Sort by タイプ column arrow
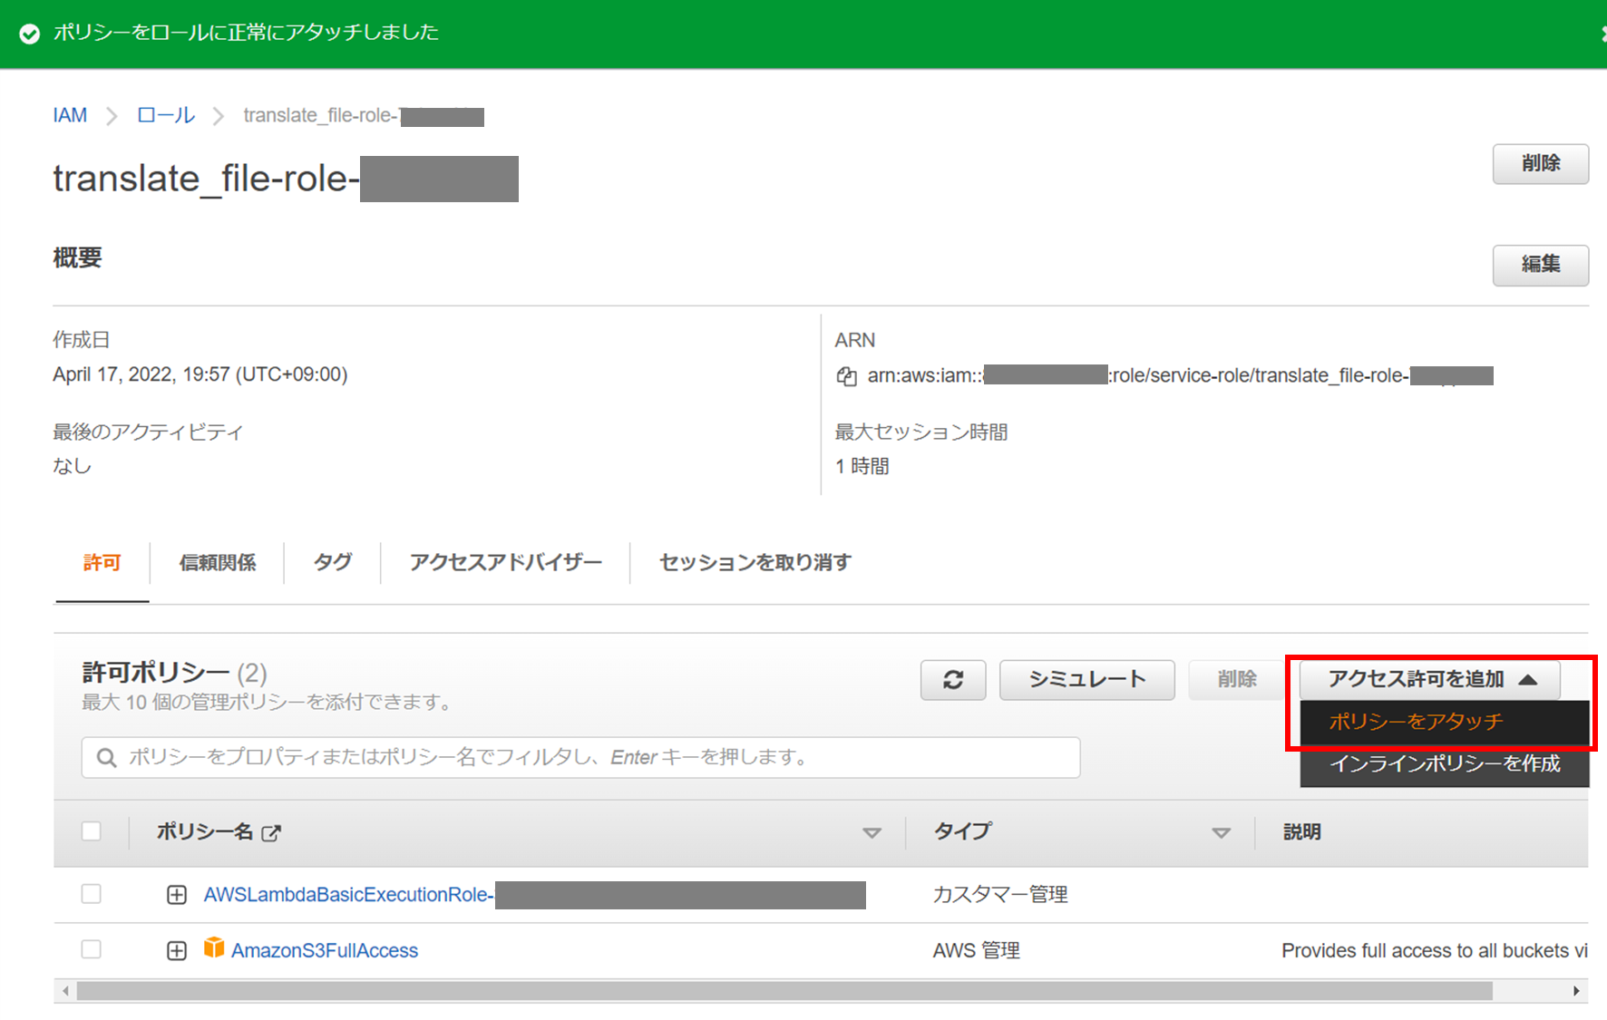 tap(1222, 833)
